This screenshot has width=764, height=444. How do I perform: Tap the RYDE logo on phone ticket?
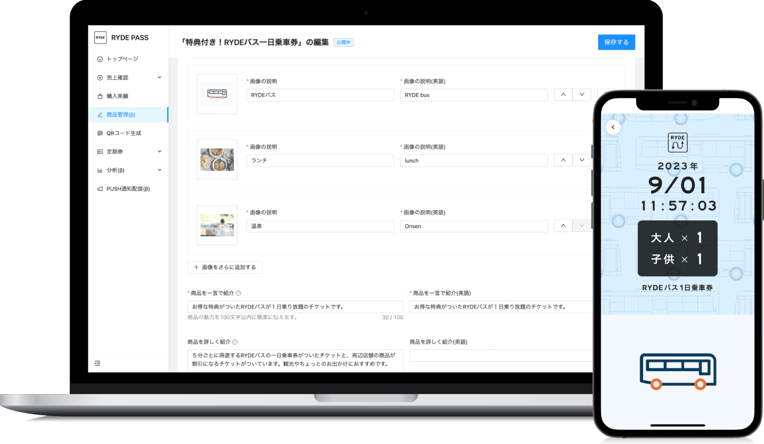pos(677,143)
